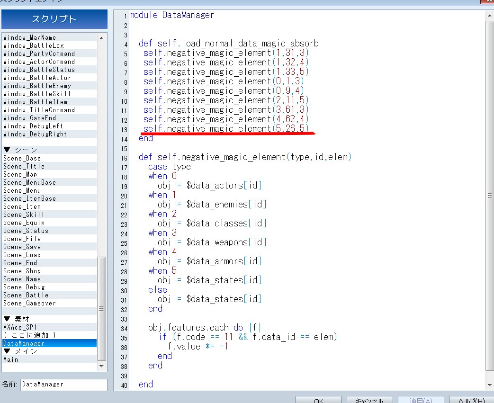
Task: Select Window_BattleSkill script
Action: tap(49, 94)
